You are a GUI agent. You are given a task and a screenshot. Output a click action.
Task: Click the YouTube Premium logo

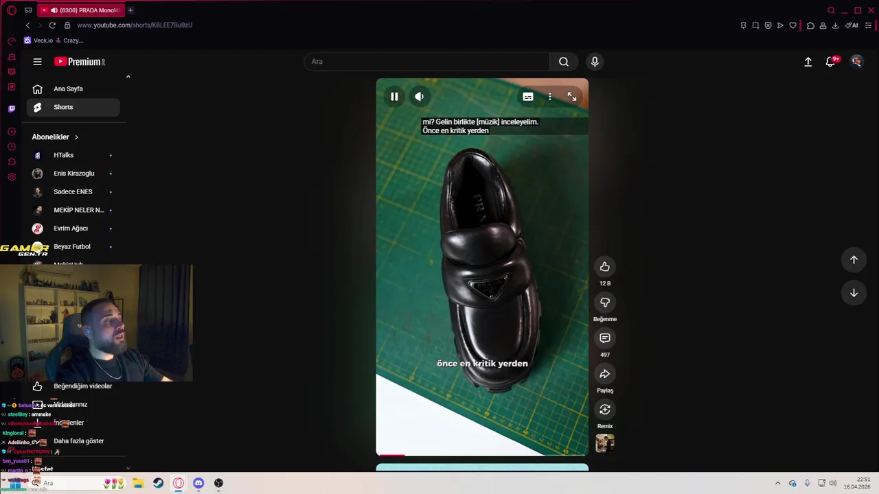80,62
